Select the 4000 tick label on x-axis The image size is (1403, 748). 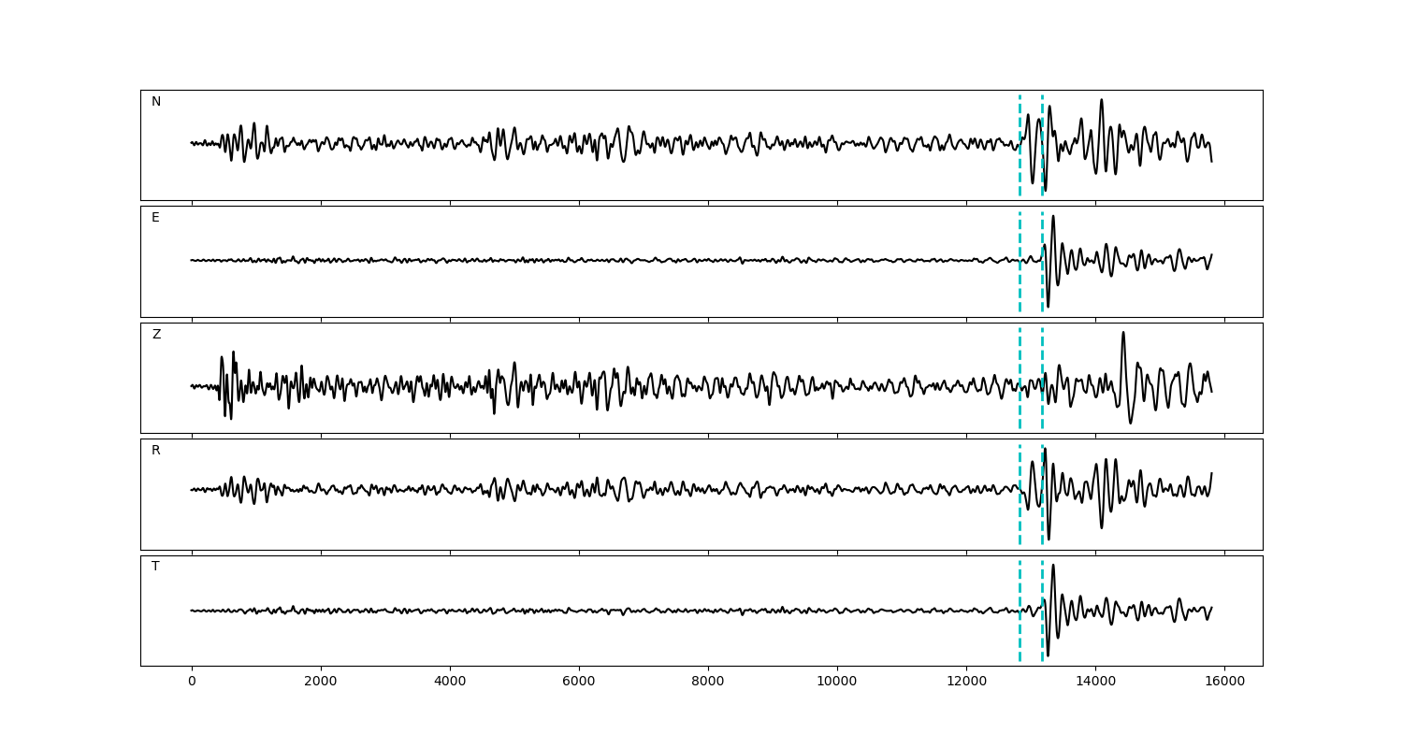click(x=450, y=682)
